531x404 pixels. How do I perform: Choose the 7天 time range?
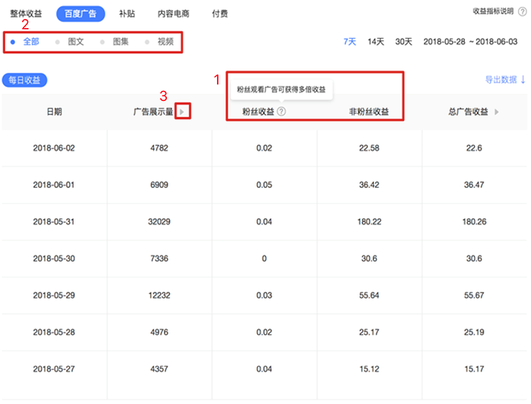[350, 42]
